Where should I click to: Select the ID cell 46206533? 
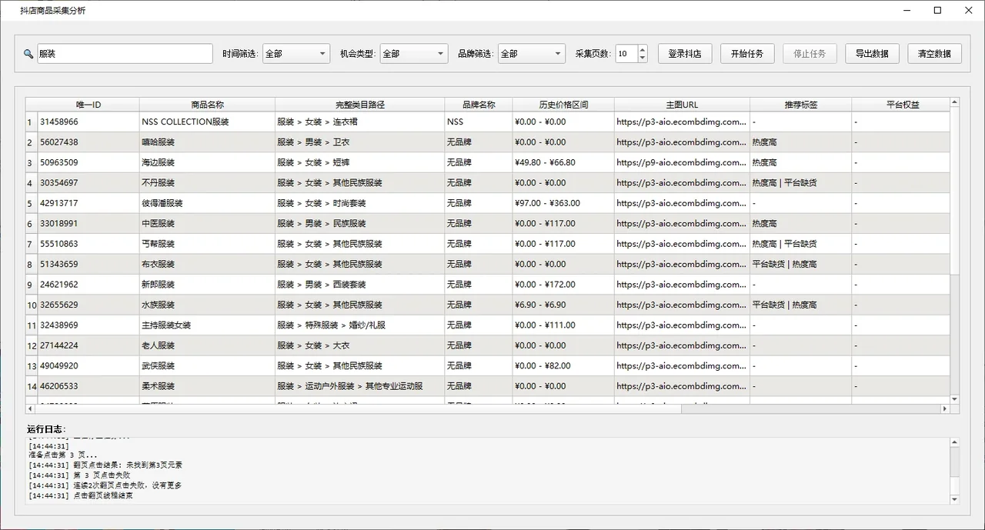tap(88, 386)
